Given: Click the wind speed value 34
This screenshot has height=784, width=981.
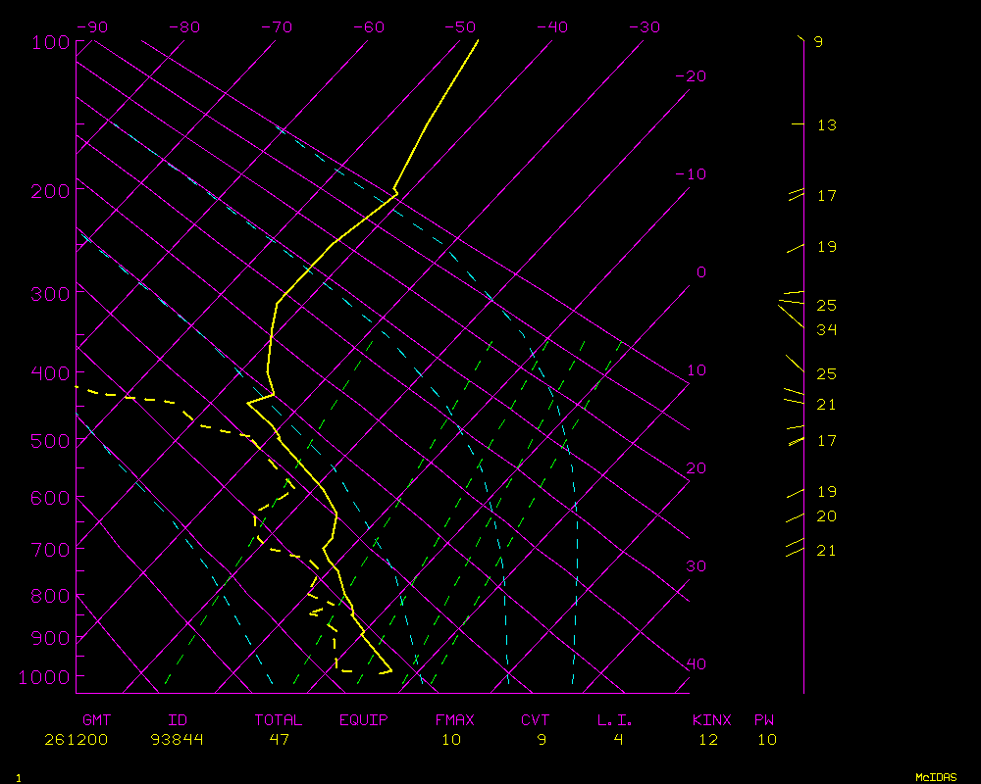Looking at the screenshot, I should 826,329.
